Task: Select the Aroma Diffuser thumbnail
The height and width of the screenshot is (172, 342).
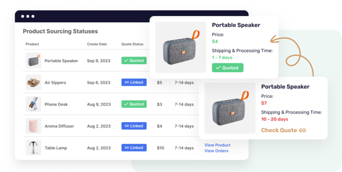Action: 33,126
